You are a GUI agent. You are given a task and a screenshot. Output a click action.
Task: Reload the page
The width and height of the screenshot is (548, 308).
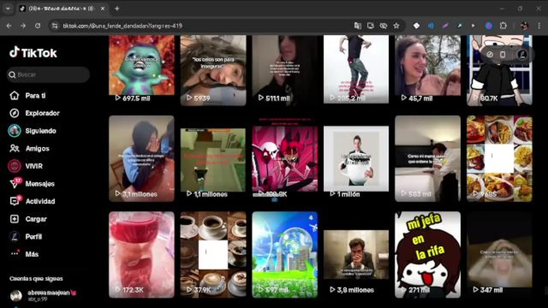[38, 26]
